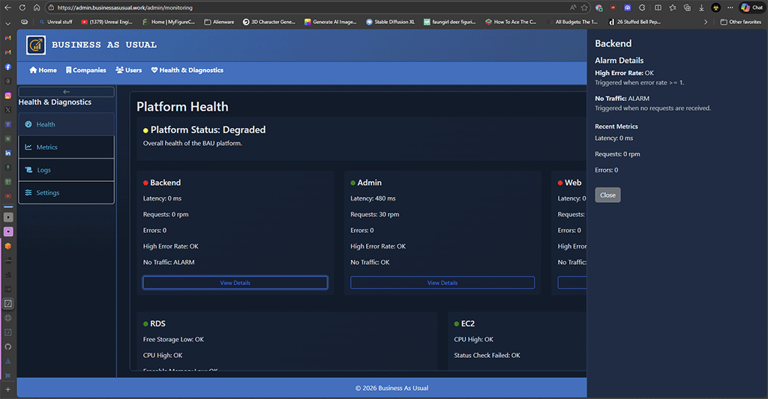Click the Home house icon in navbar
This screenshot has width=768, height=399.
pyautogui.click(x=33, y=70)
